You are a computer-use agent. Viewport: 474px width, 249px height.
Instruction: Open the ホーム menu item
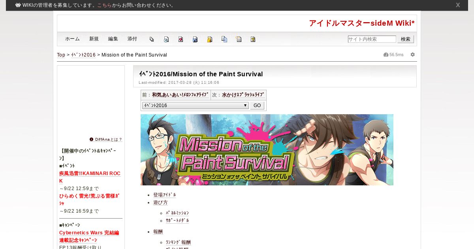72,39
